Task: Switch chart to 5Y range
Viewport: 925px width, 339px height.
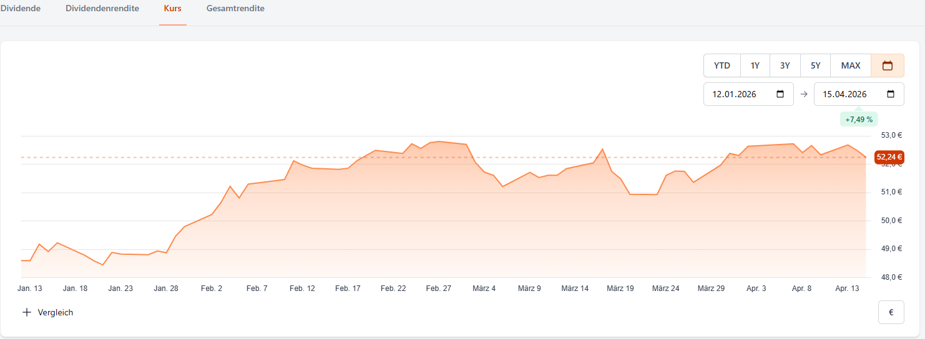Action: [816, 65]
